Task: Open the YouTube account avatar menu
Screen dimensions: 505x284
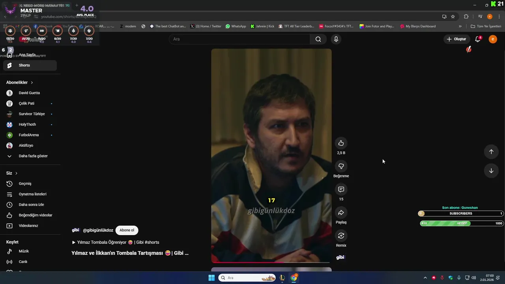Action: (x=493, y=39)
